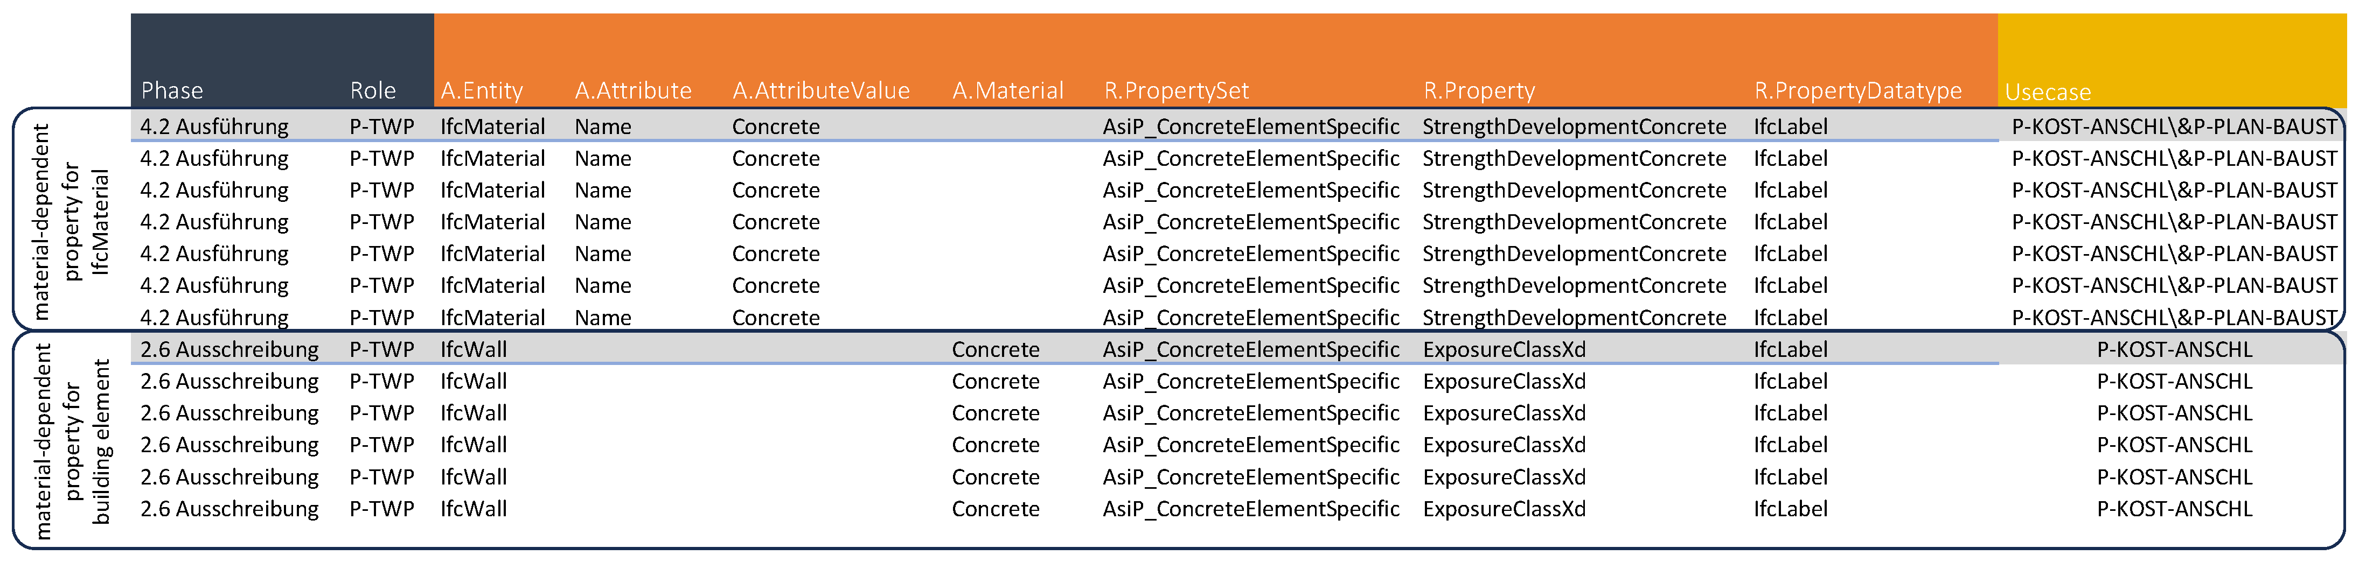Select the topmost P-KOST-ANSCHL\&P-PLAN-BAUST usecase cell
Screen dimensions: 2359x562
tap(2174, 127)
